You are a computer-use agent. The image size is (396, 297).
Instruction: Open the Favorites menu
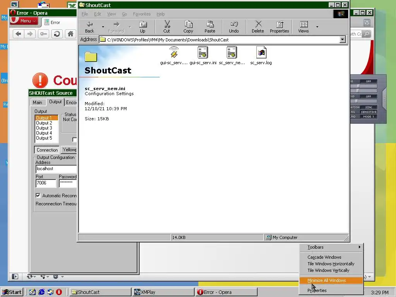tap(142, 14)
